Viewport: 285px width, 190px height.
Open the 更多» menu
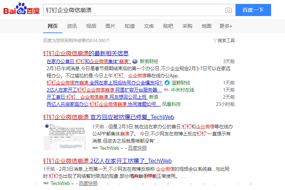226,26
